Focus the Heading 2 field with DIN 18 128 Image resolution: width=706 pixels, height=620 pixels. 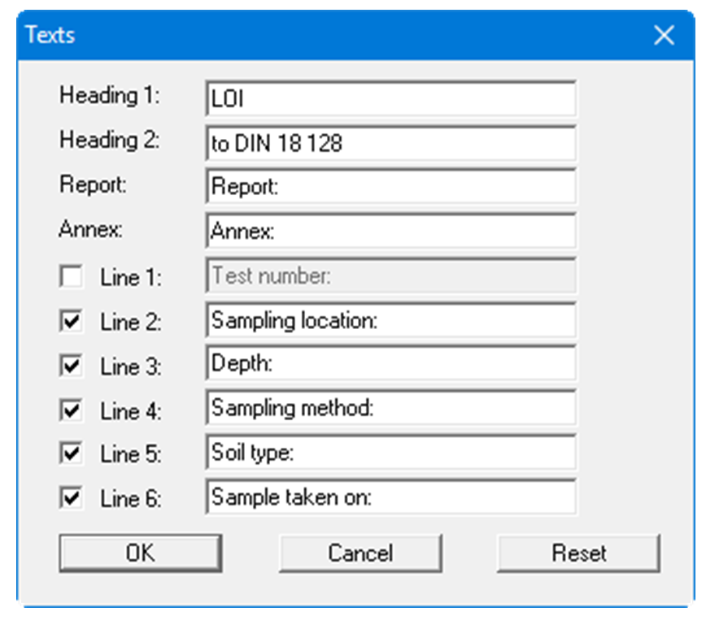coord(390,143)
